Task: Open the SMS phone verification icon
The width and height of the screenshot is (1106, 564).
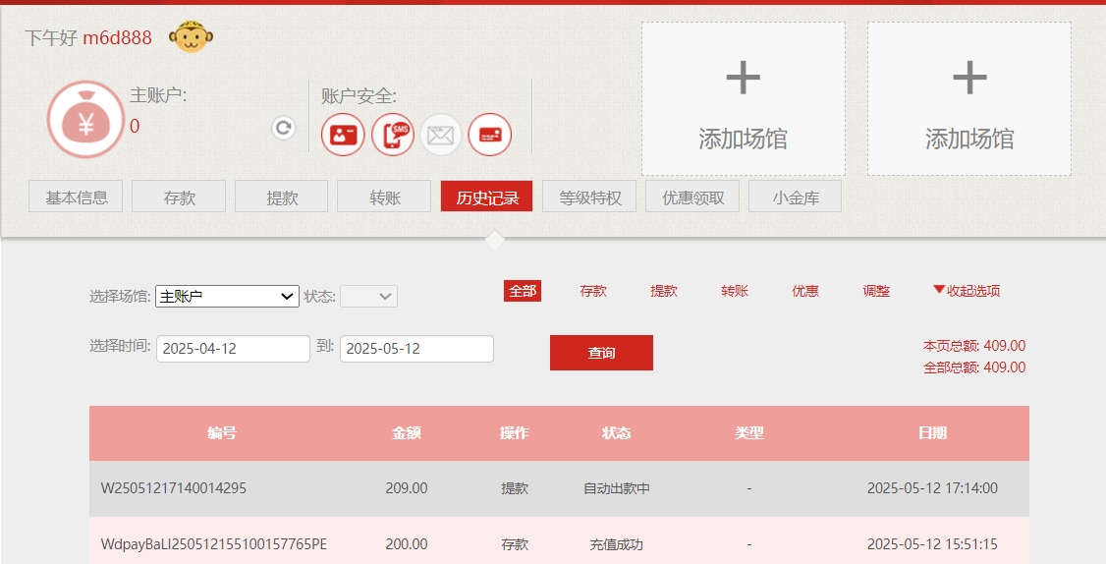Action: [392, 135]
